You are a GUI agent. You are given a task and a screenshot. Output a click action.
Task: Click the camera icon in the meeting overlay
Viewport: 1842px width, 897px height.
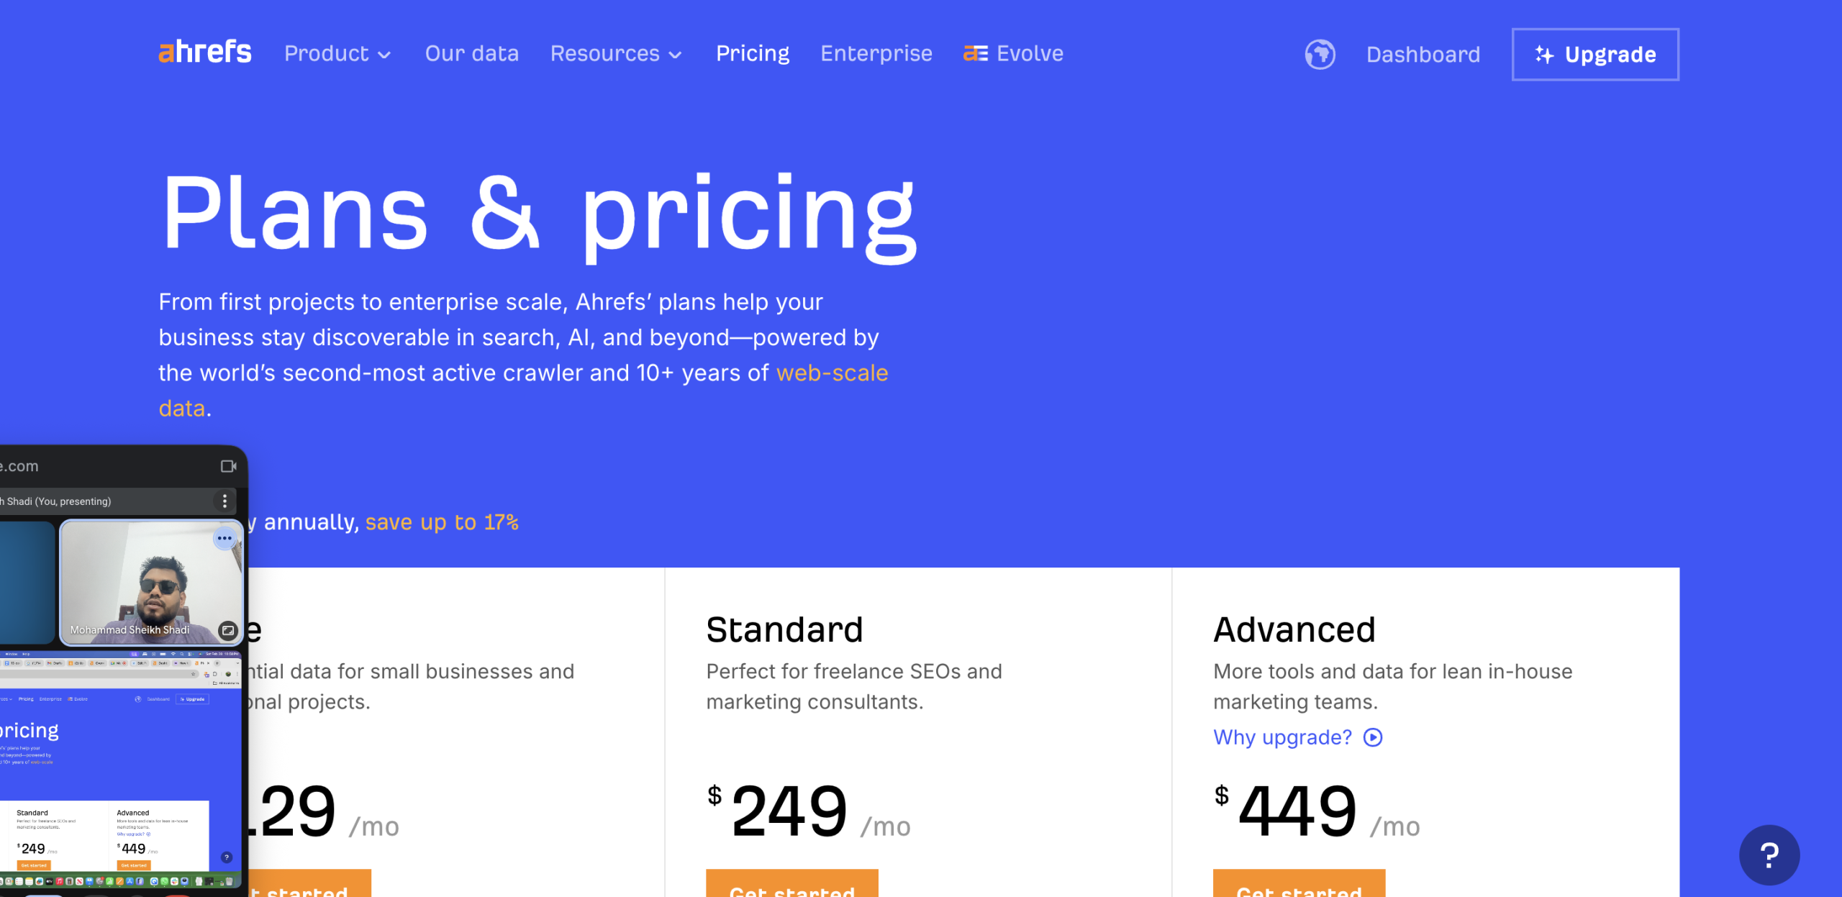(x=229, y=466)
